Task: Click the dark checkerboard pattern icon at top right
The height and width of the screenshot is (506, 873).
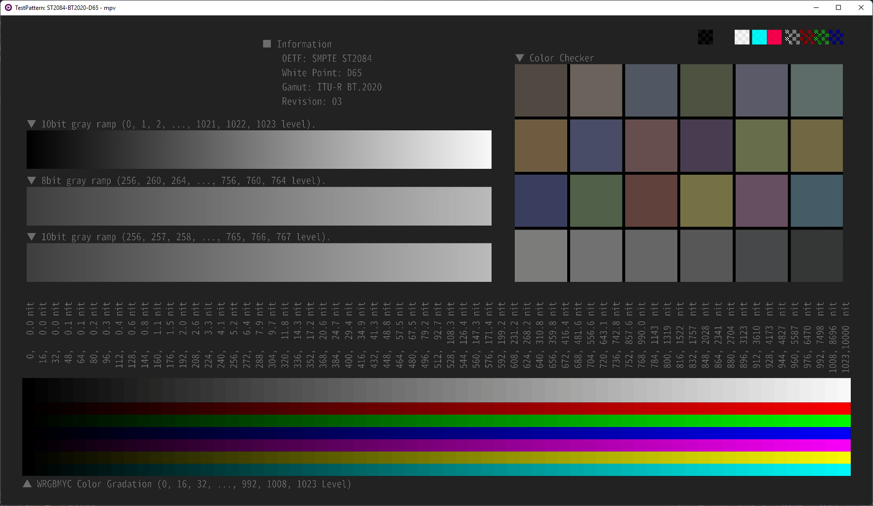Action: click(x=705, y=37)
